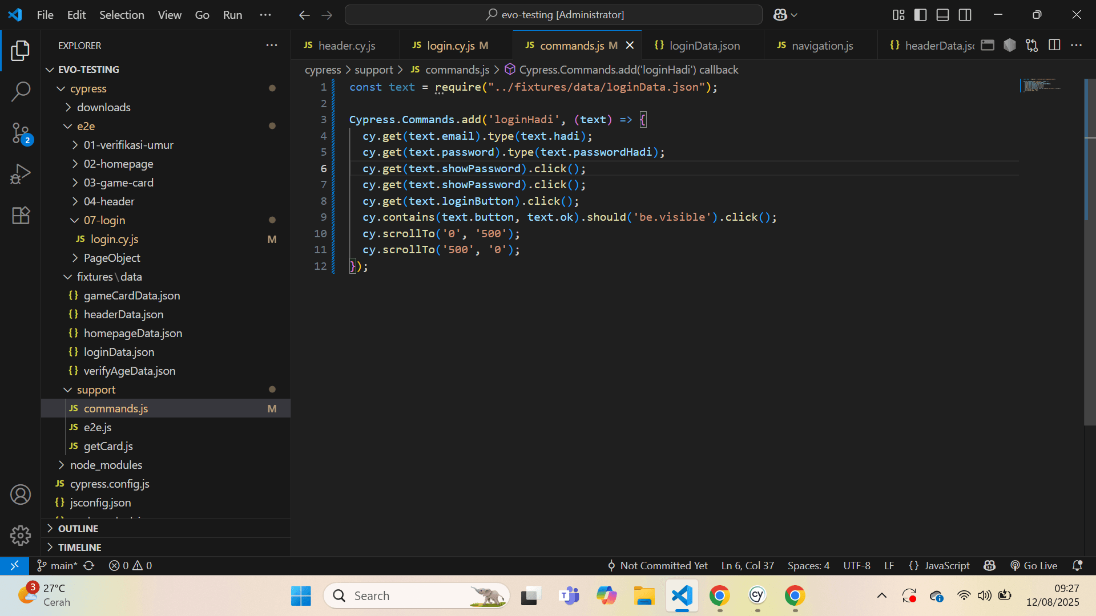The image size is (1096, 616).
Task: Click the editor minimap preview
Action: pos(1040,86)
